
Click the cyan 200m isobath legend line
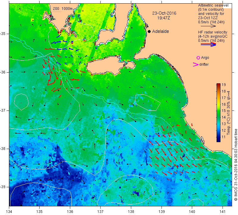coord(57,12)
